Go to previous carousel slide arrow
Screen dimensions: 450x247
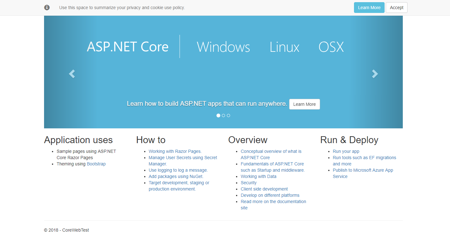(72, 74)
